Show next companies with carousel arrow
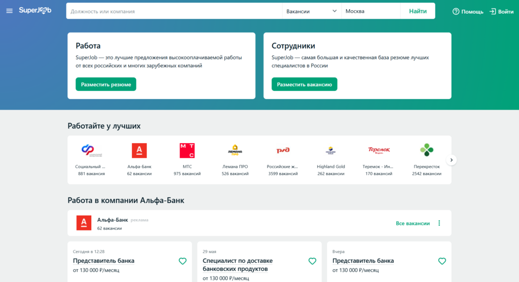Image resolution: width=519 pixels, height=282 pixels. 451,160
